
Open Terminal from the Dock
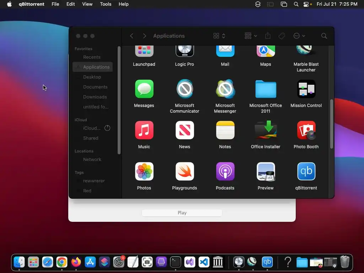[176, 262]
